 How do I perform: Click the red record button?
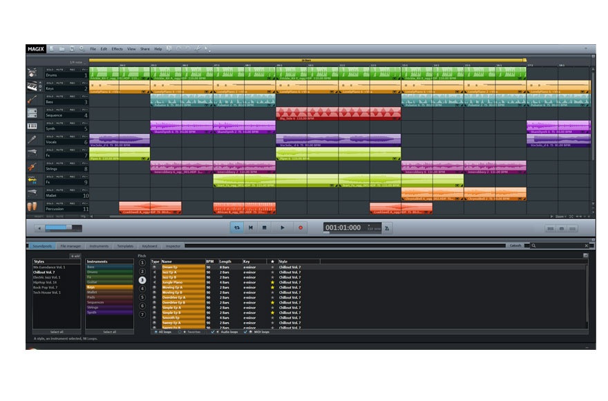(x=301, y=228)
